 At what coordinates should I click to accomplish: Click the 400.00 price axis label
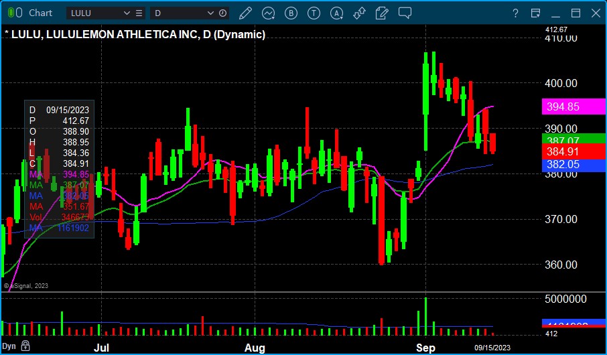pyautogui.click(x=561, y=83)
